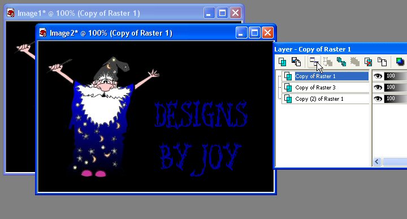Click the Copy of Raster 1 layer thumbnail icon
Screen dimensions: 407x219
tap(288, 76)
